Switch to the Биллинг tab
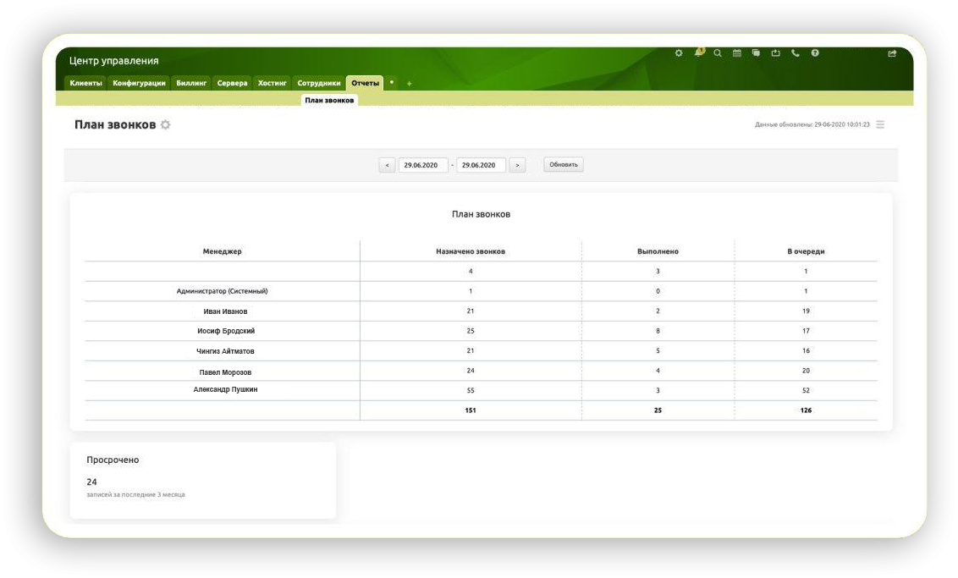Image resolution: width=958 pixels, height=578 pixels. (x=191, y=83)
